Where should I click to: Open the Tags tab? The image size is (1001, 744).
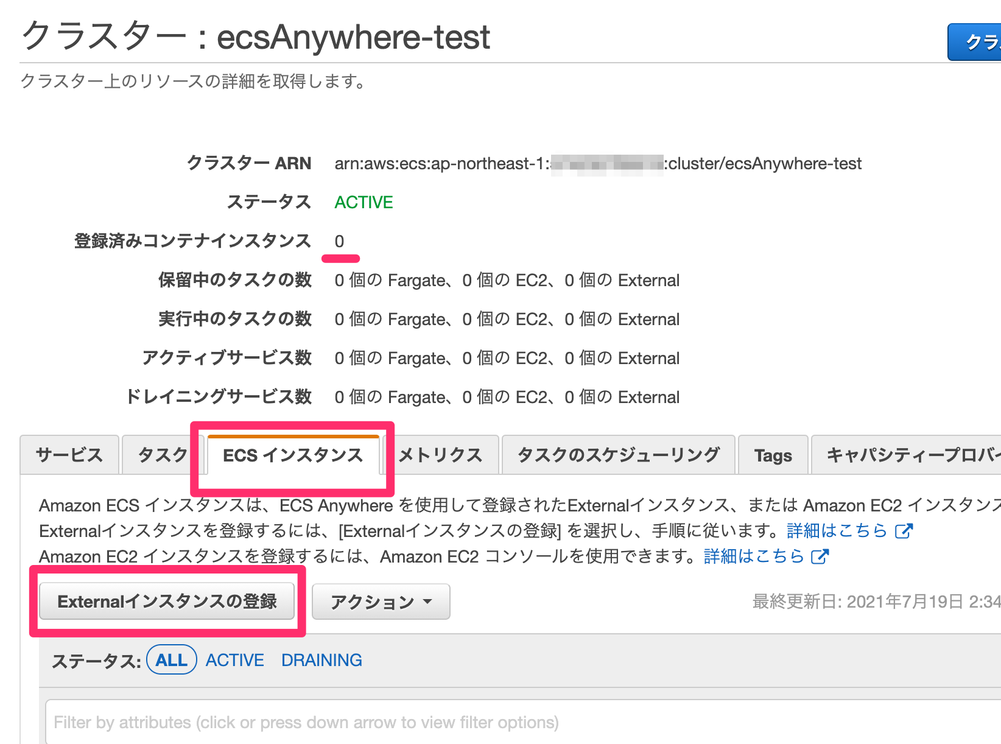[x=773, y=455]
